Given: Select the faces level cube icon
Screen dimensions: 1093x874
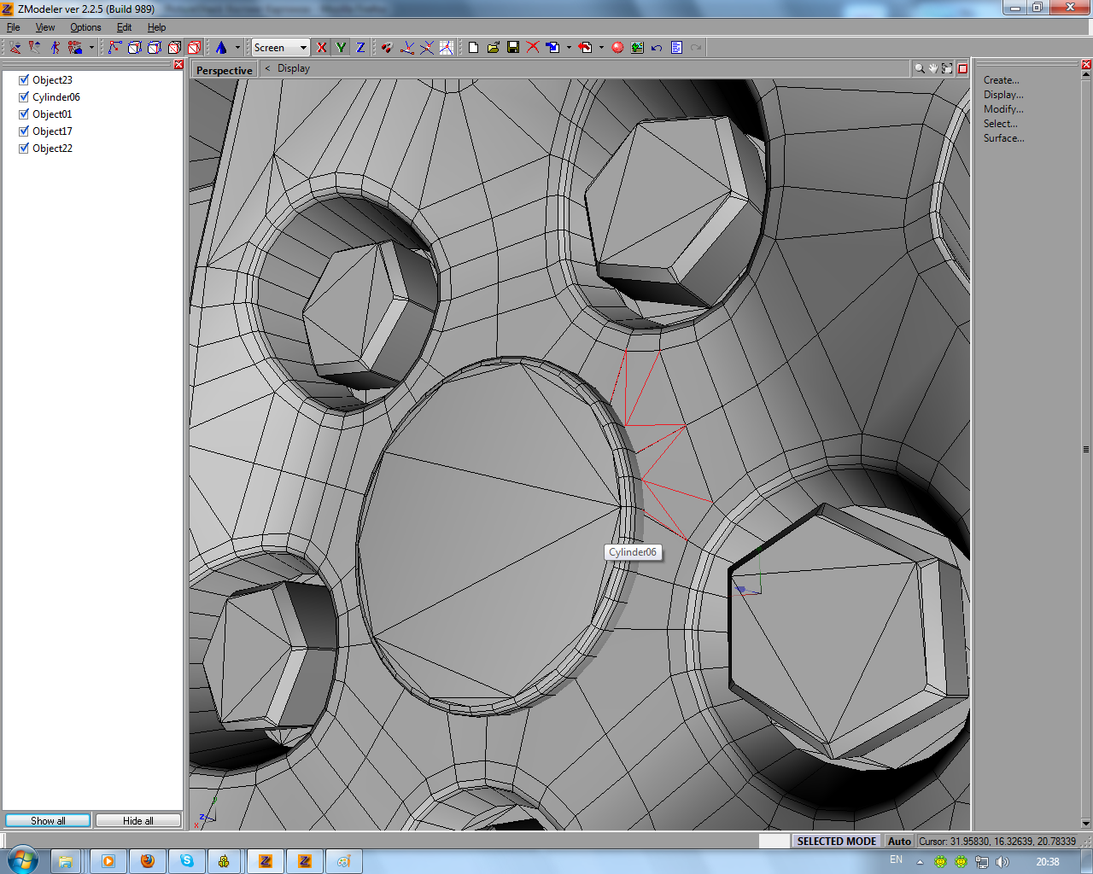Looking at the screenshot, I should (x=155, y=48).
